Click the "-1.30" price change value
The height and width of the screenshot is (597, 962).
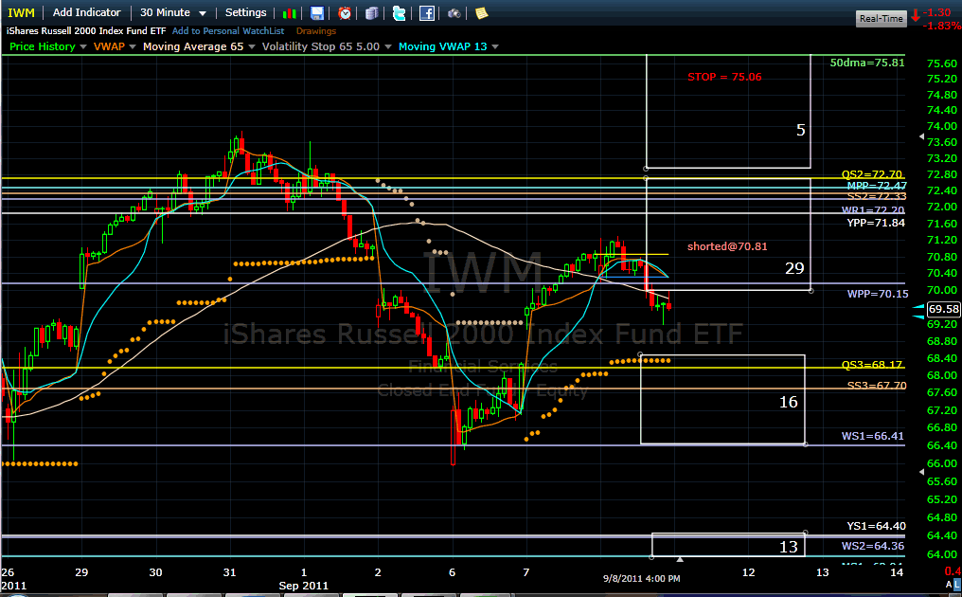(937, 12)
